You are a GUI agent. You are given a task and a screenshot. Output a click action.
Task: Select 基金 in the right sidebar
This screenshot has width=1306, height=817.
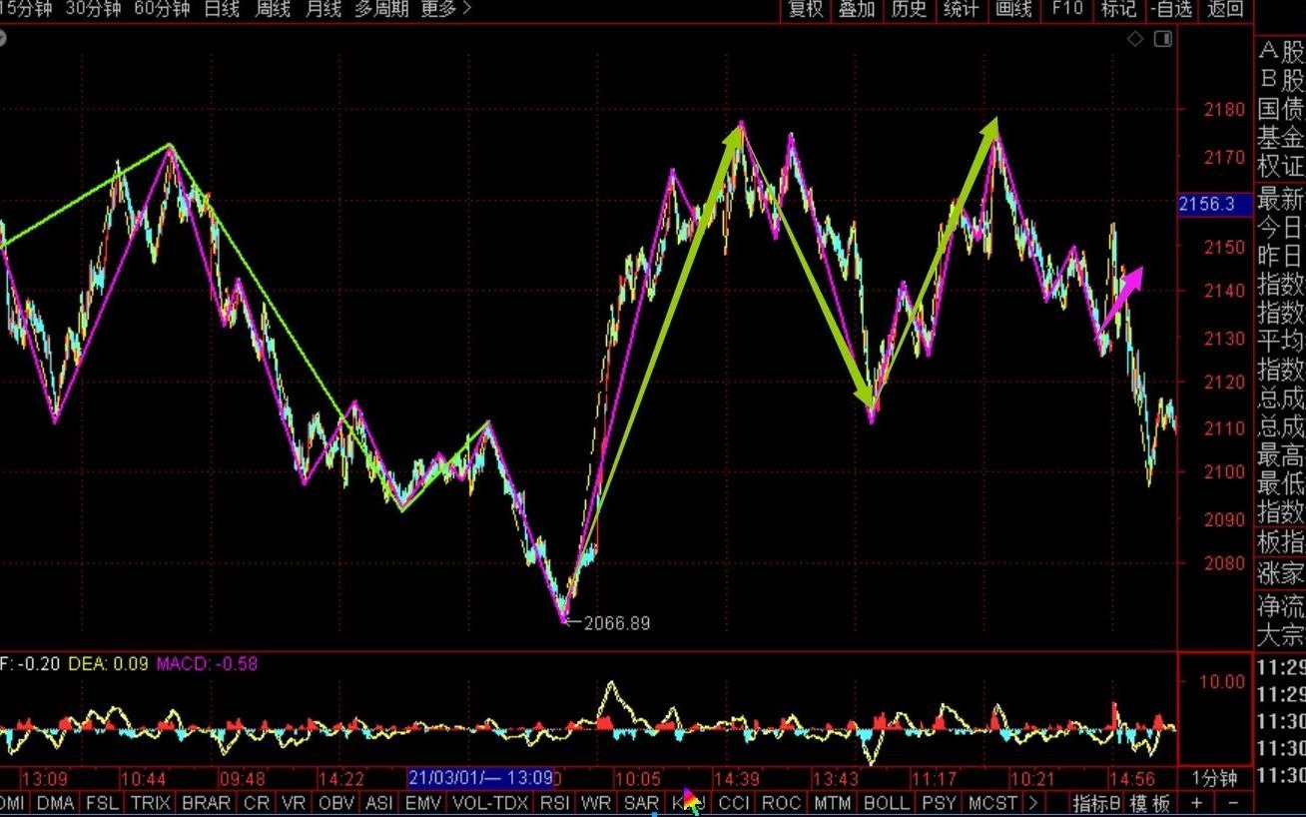(1281, 138)
